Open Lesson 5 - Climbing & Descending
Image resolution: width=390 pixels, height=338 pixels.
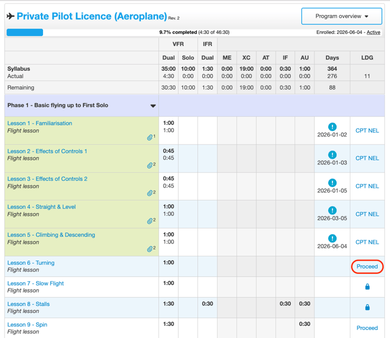point(51,235)
